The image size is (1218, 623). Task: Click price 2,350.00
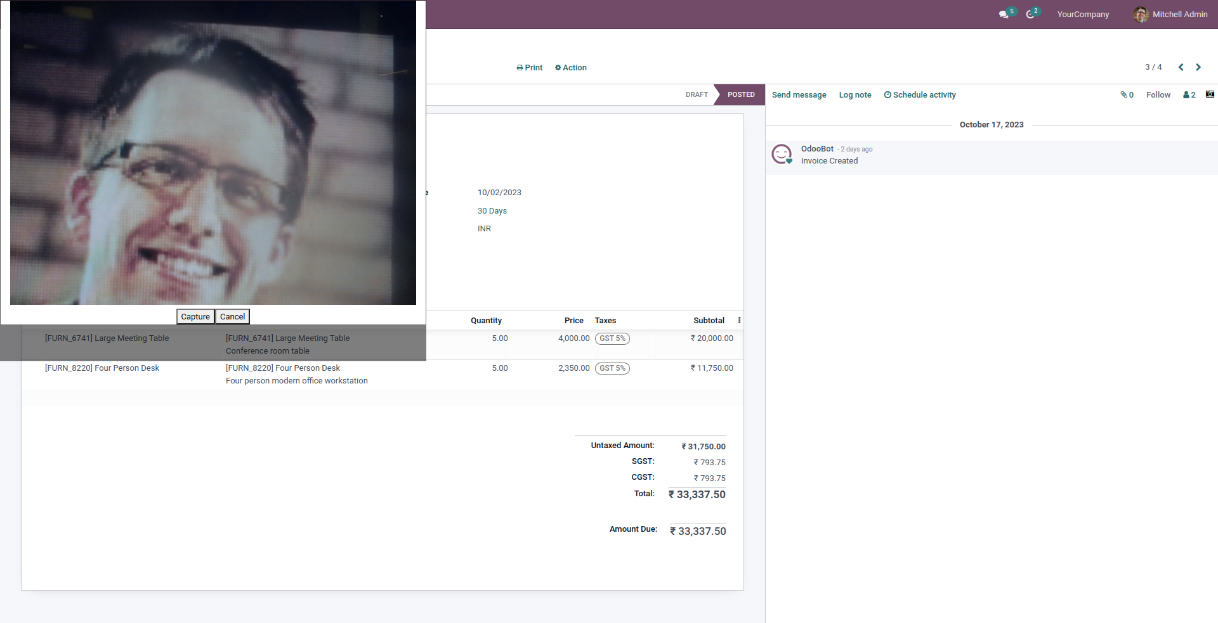click(574, 368)
